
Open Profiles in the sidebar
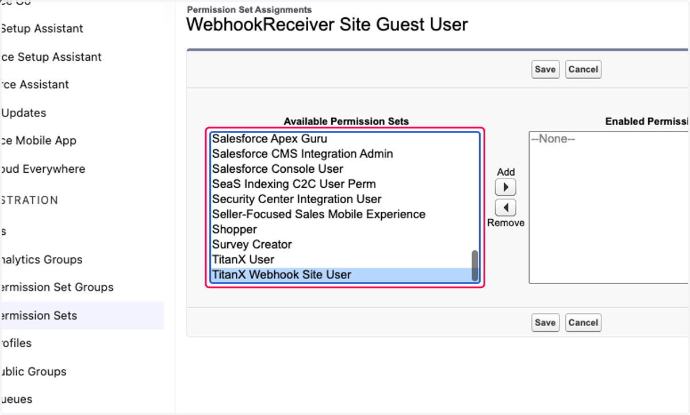pos(16,343)
